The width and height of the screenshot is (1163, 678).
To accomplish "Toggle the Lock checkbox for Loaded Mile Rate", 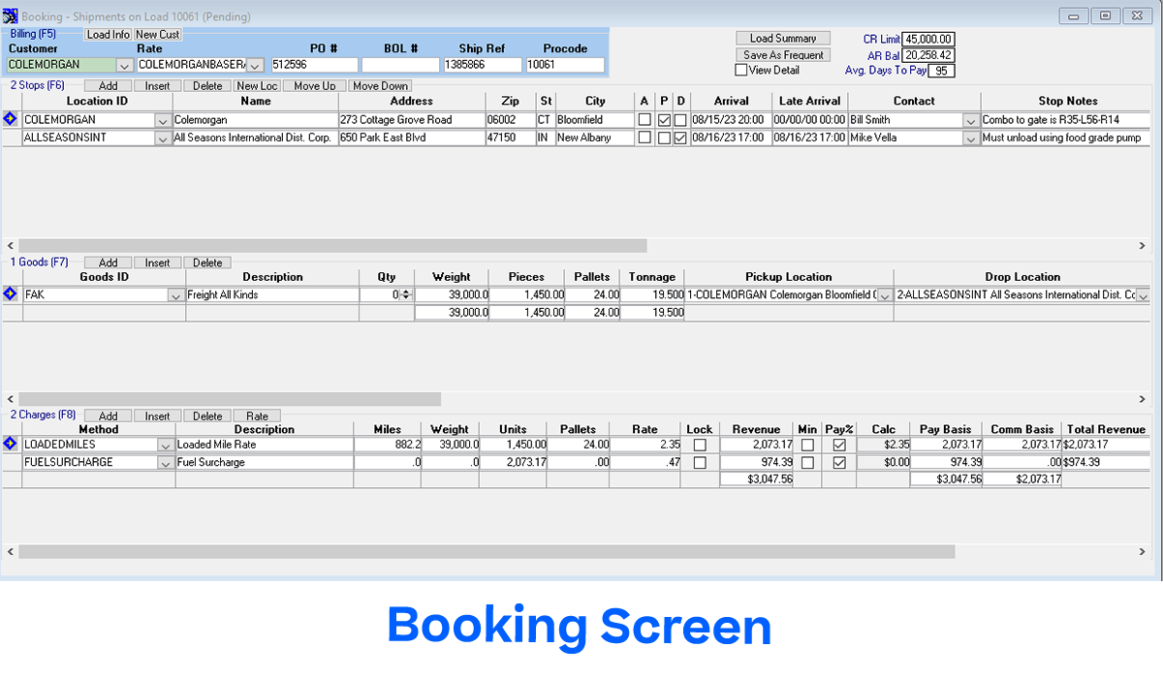I will pyautogui.click(x=699, y=445).
